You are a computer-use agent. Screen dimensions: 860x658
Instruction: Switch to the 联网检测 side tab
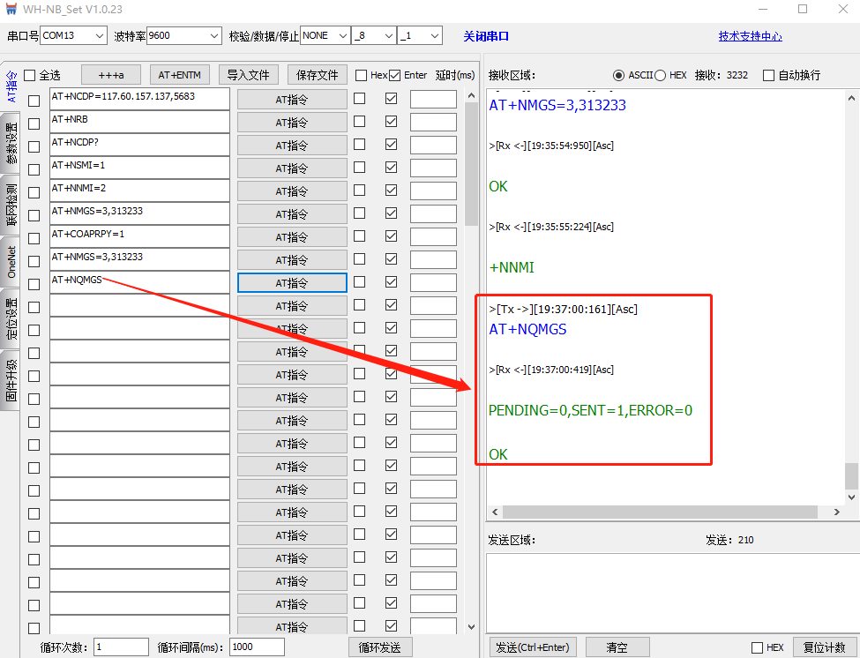click(11, 206)
